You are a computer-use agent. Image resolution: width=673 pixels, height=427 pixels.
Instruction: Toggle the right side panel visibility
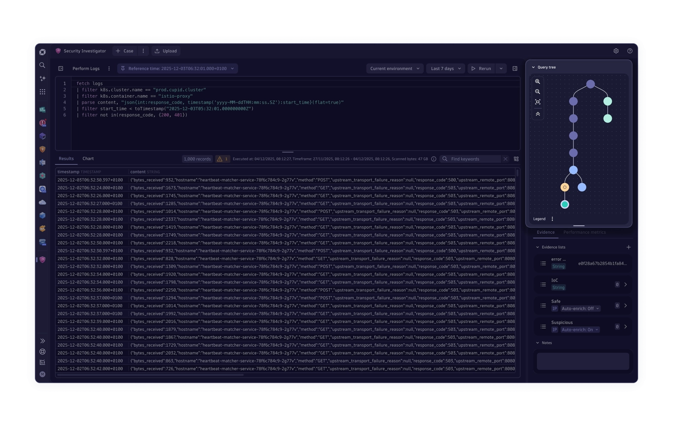515,69
